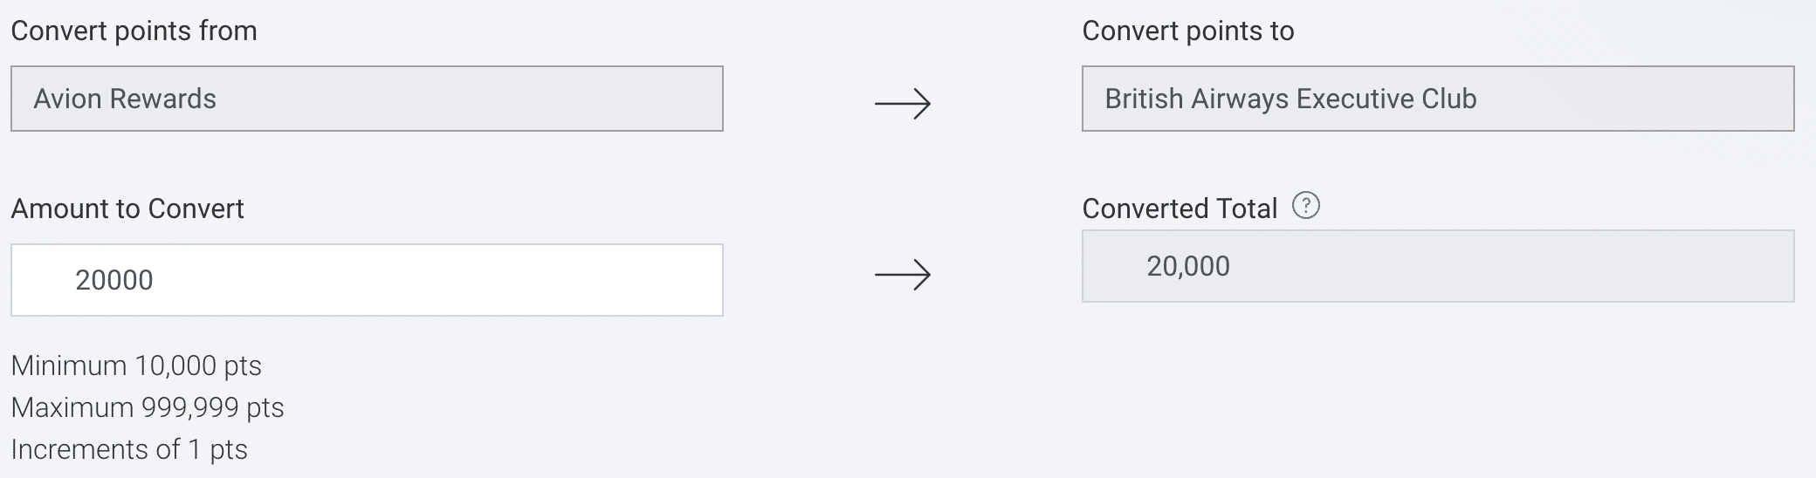Click the word "Maximum" in the limits
1816x478 pixels.
pyautogui.click(x=71, y=407)
